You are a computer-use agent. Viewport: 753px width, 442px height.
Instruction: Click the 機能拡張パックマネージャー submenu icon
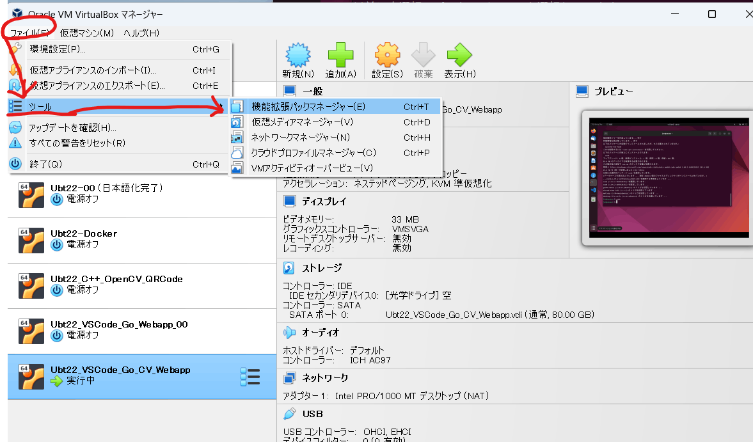[237, 107]
